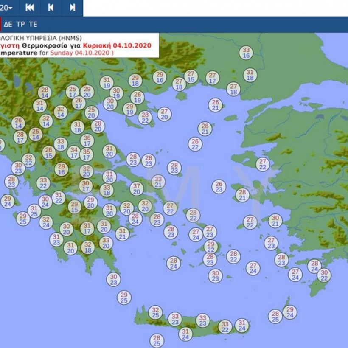Image resolution: width=348 pixels, height=348 pixels.
Task: Click the 29/15 temperature marker
Action: (75, 207)
